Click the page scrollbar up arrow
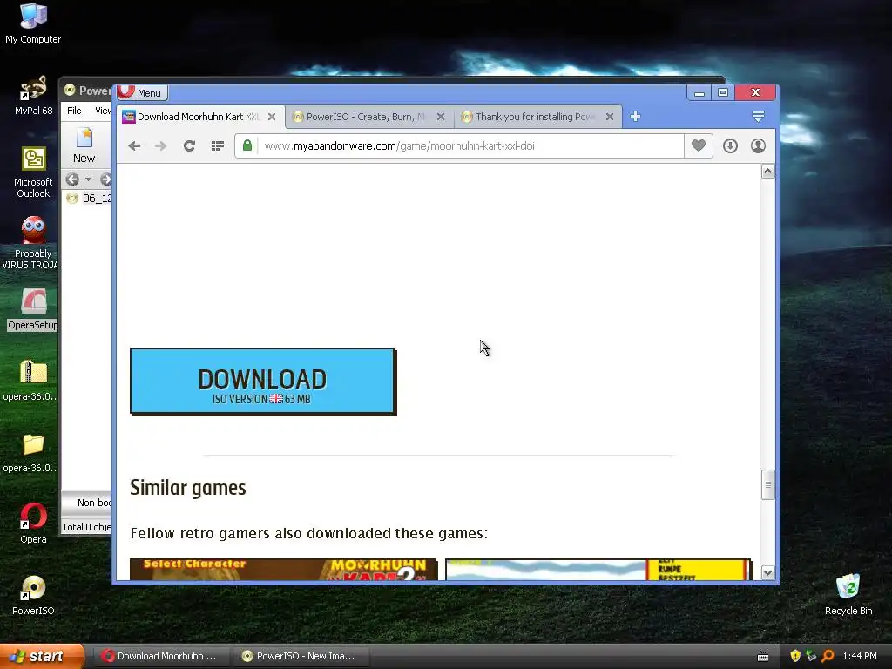The image size is (892, 669). click(x=767, y=172)
